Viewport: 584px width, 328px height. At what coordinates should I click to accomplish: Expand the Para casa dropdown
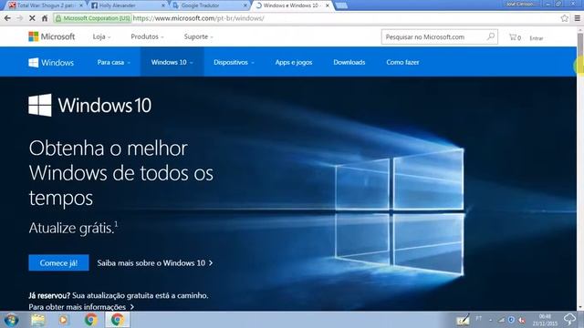point(113,63)
